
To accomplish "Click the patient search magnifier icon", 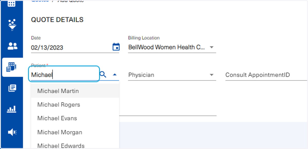I will coord(103,75).
